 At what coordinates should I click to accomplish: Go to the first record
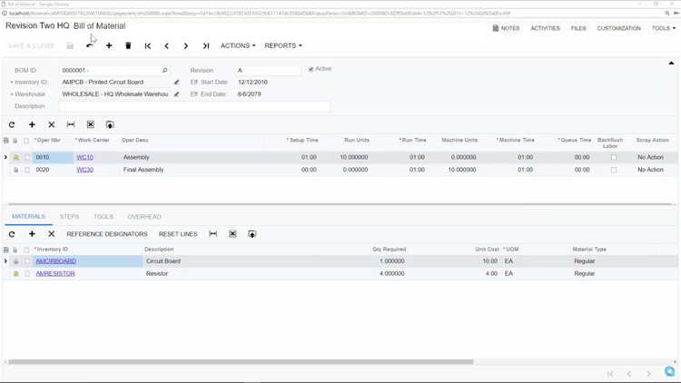click(148, 45)
